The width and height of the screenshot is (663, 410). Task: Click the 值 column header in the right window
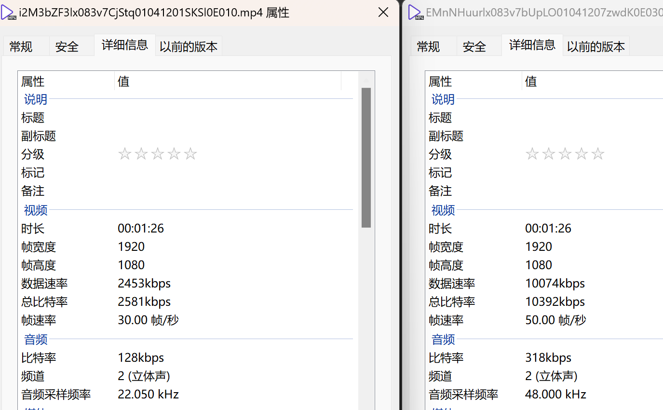(x=593, y=81)
